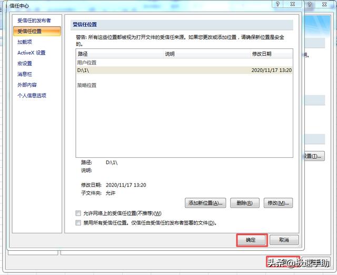
Task: Enable 允许网络上的受信任位置 checkbox
Action: (78, 213)
